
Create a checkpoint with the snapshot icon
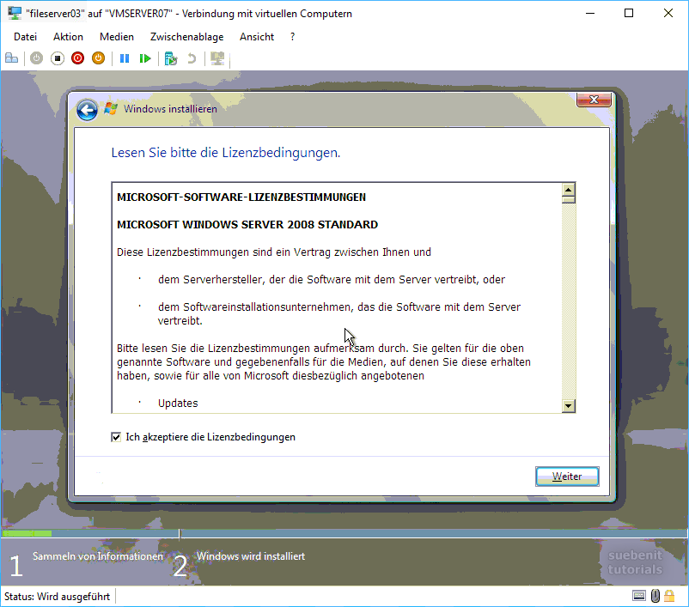pyautogui.click(x=170, y=58)
